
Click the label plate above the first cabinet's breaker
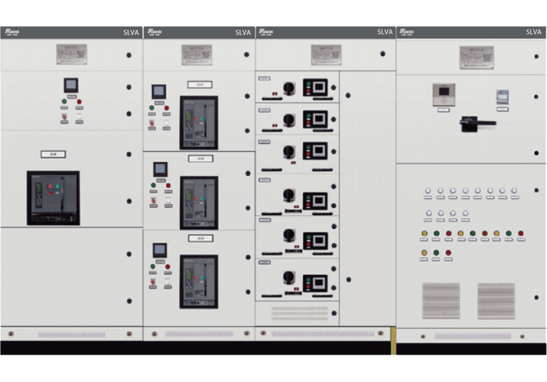(x=53, y=154)
